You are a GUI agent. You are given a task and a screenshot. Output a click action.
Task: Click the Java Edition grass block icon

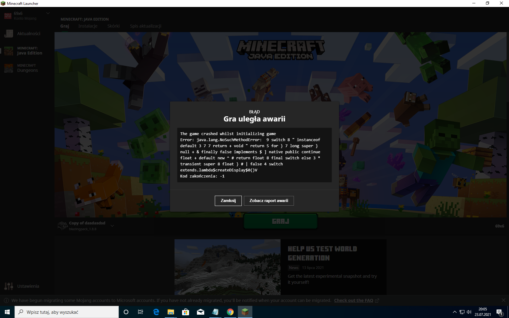coord(9,51)
